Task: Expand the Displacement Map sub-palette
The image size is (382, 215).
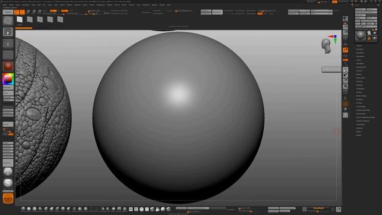Action: 363,110
